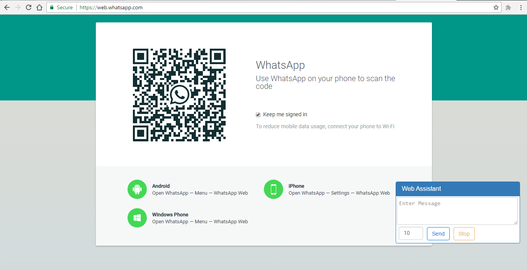Focus the Enter Message text area
This screenshot has width=527, height=270.
[457, 211]
